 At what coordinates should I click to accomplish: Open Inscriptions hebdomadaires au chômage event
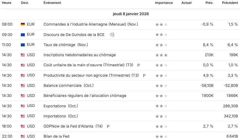pos(80,55)
